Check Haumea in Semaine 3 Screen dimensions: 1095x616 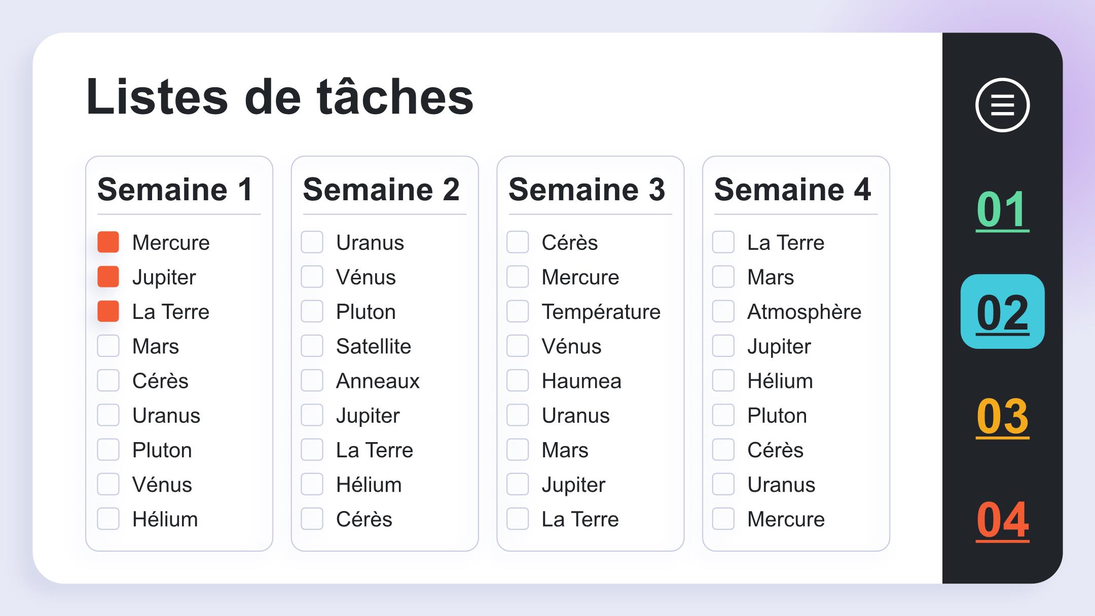[518, 380]
